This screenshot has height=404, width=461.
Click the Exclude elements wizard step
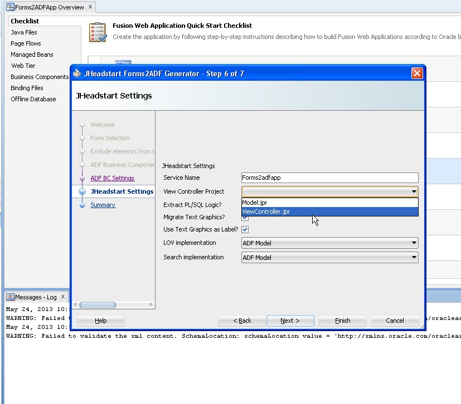[122, 151]
